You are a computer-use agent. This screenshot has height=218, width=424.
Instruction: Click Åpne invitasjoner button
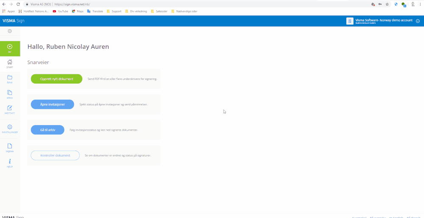pyautogui.click(x=53, y=104)
